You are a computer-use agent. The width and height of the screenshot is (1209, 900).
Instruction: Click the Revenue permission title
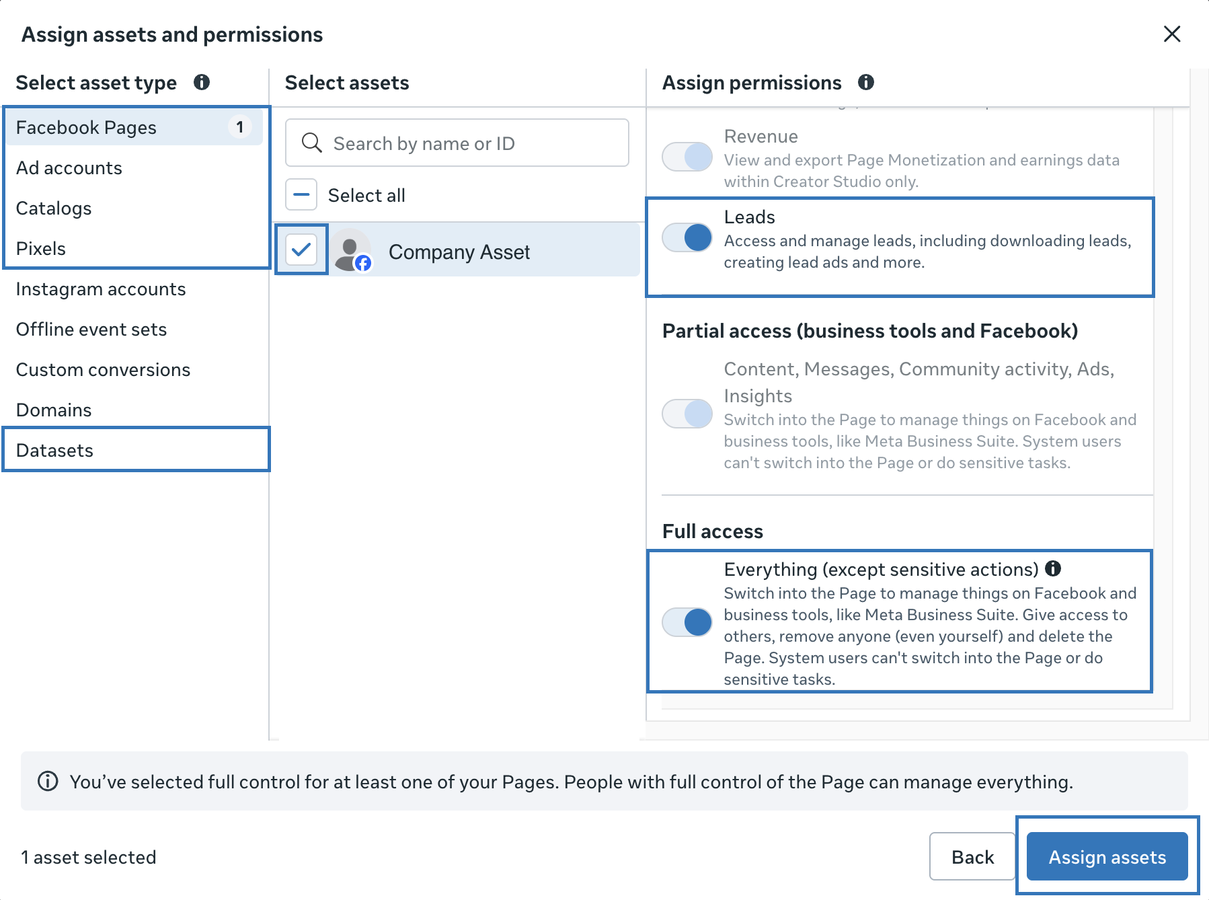[761, 136]
